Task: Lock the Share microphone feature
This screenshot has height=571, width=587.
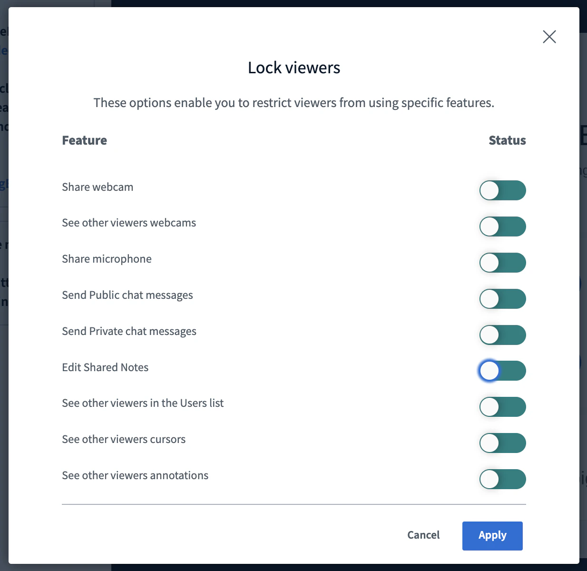Action: click(x=502, y=263)
